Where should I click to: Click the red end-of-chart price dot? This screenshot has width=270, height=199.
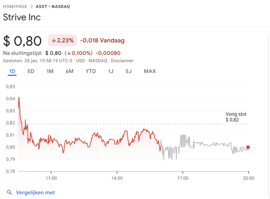point(248,147)
